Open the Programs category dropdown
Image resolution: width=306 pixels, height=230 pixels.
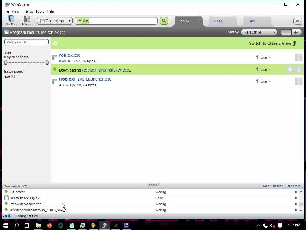pyautogui.click(x=55, y=21)
